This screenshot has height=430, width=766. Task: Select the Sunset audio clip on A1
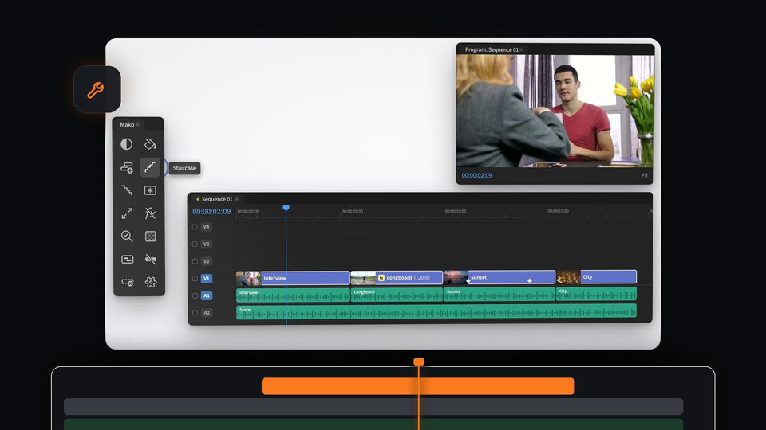tap(499, 294)
